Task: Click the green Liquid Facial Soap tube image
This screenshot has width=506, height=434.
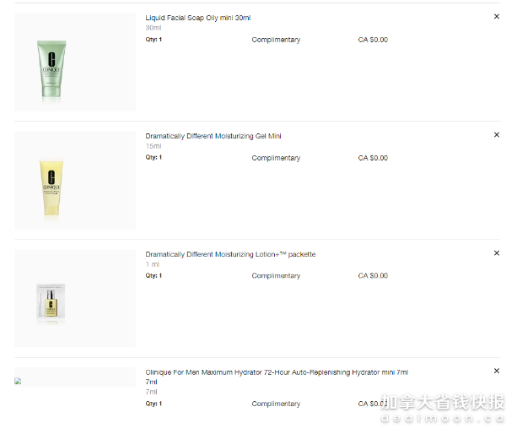Action: 51,68
